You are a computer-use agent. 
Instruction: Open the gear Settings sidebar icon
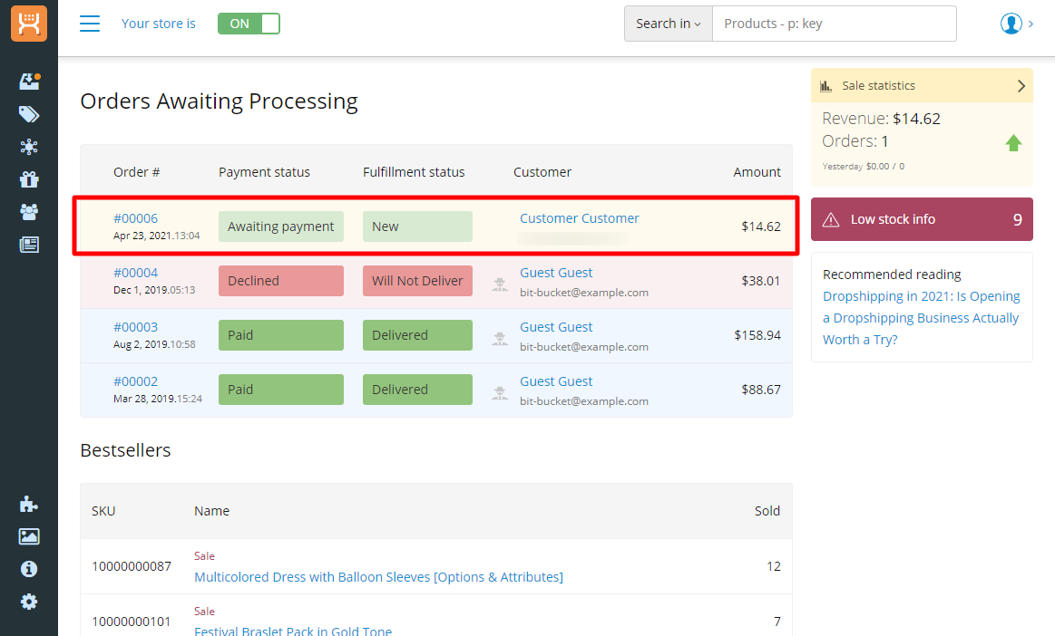29,602
